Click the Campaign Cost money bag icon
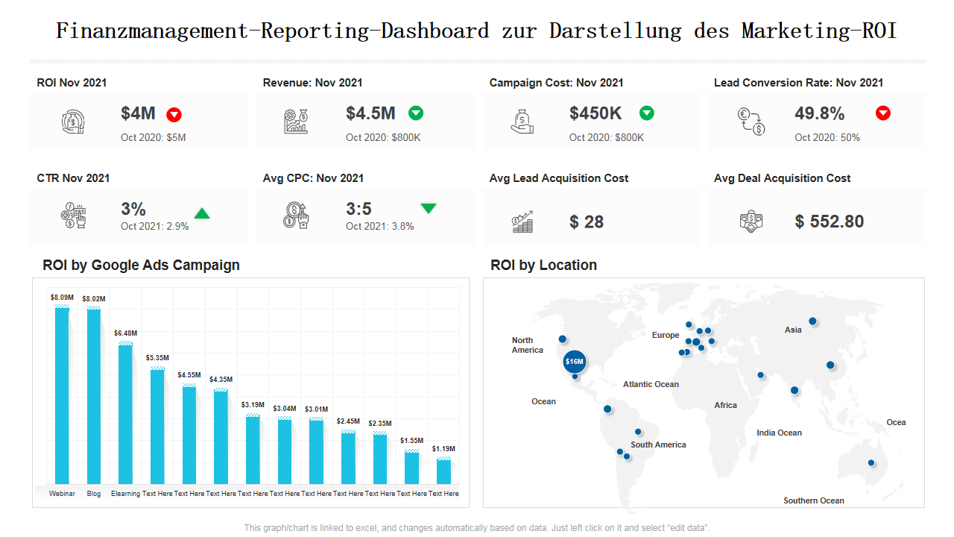The image size is (954, 537). point(522,122)
